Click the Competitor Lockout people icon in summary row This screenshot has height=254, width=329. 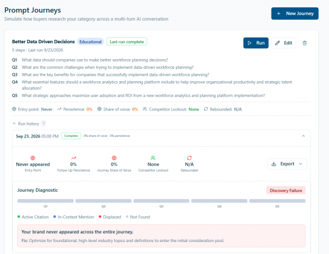(145, 109)
